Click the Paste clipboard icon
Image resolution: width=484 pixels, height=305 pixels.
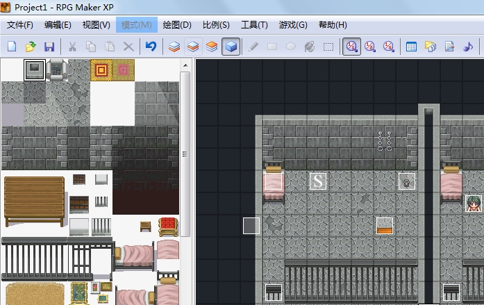point(110,47)
